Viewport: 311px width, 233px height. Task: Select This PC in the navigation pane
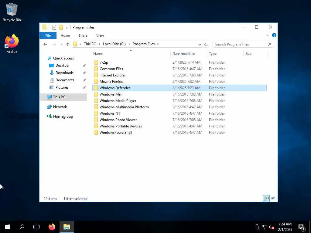click(x=59, y=97)
